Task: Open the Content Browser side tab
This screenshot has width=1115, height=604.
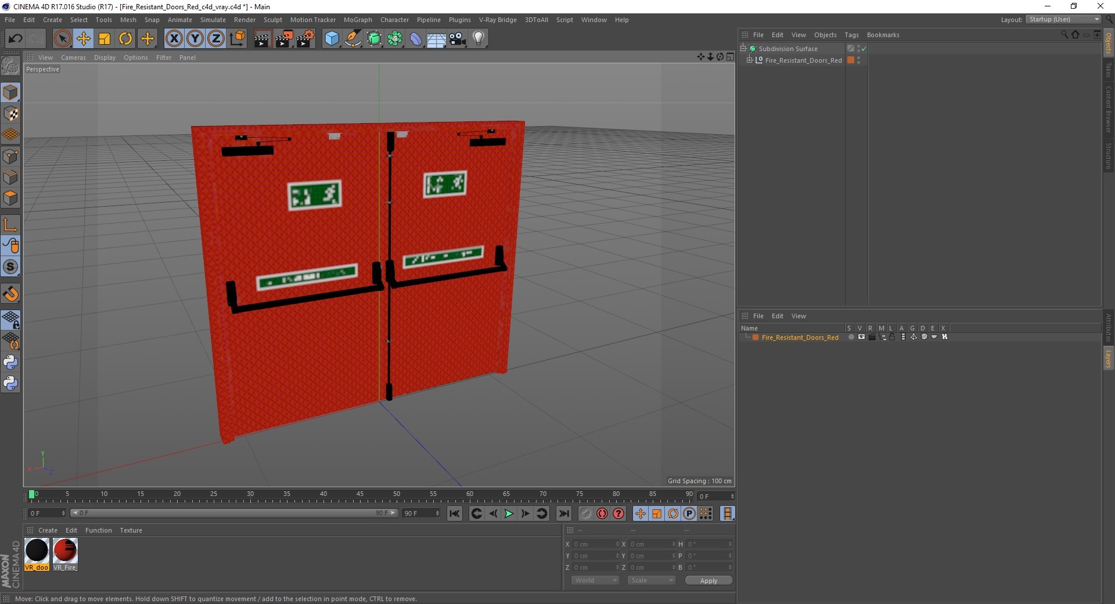Action: (1109, 109)
